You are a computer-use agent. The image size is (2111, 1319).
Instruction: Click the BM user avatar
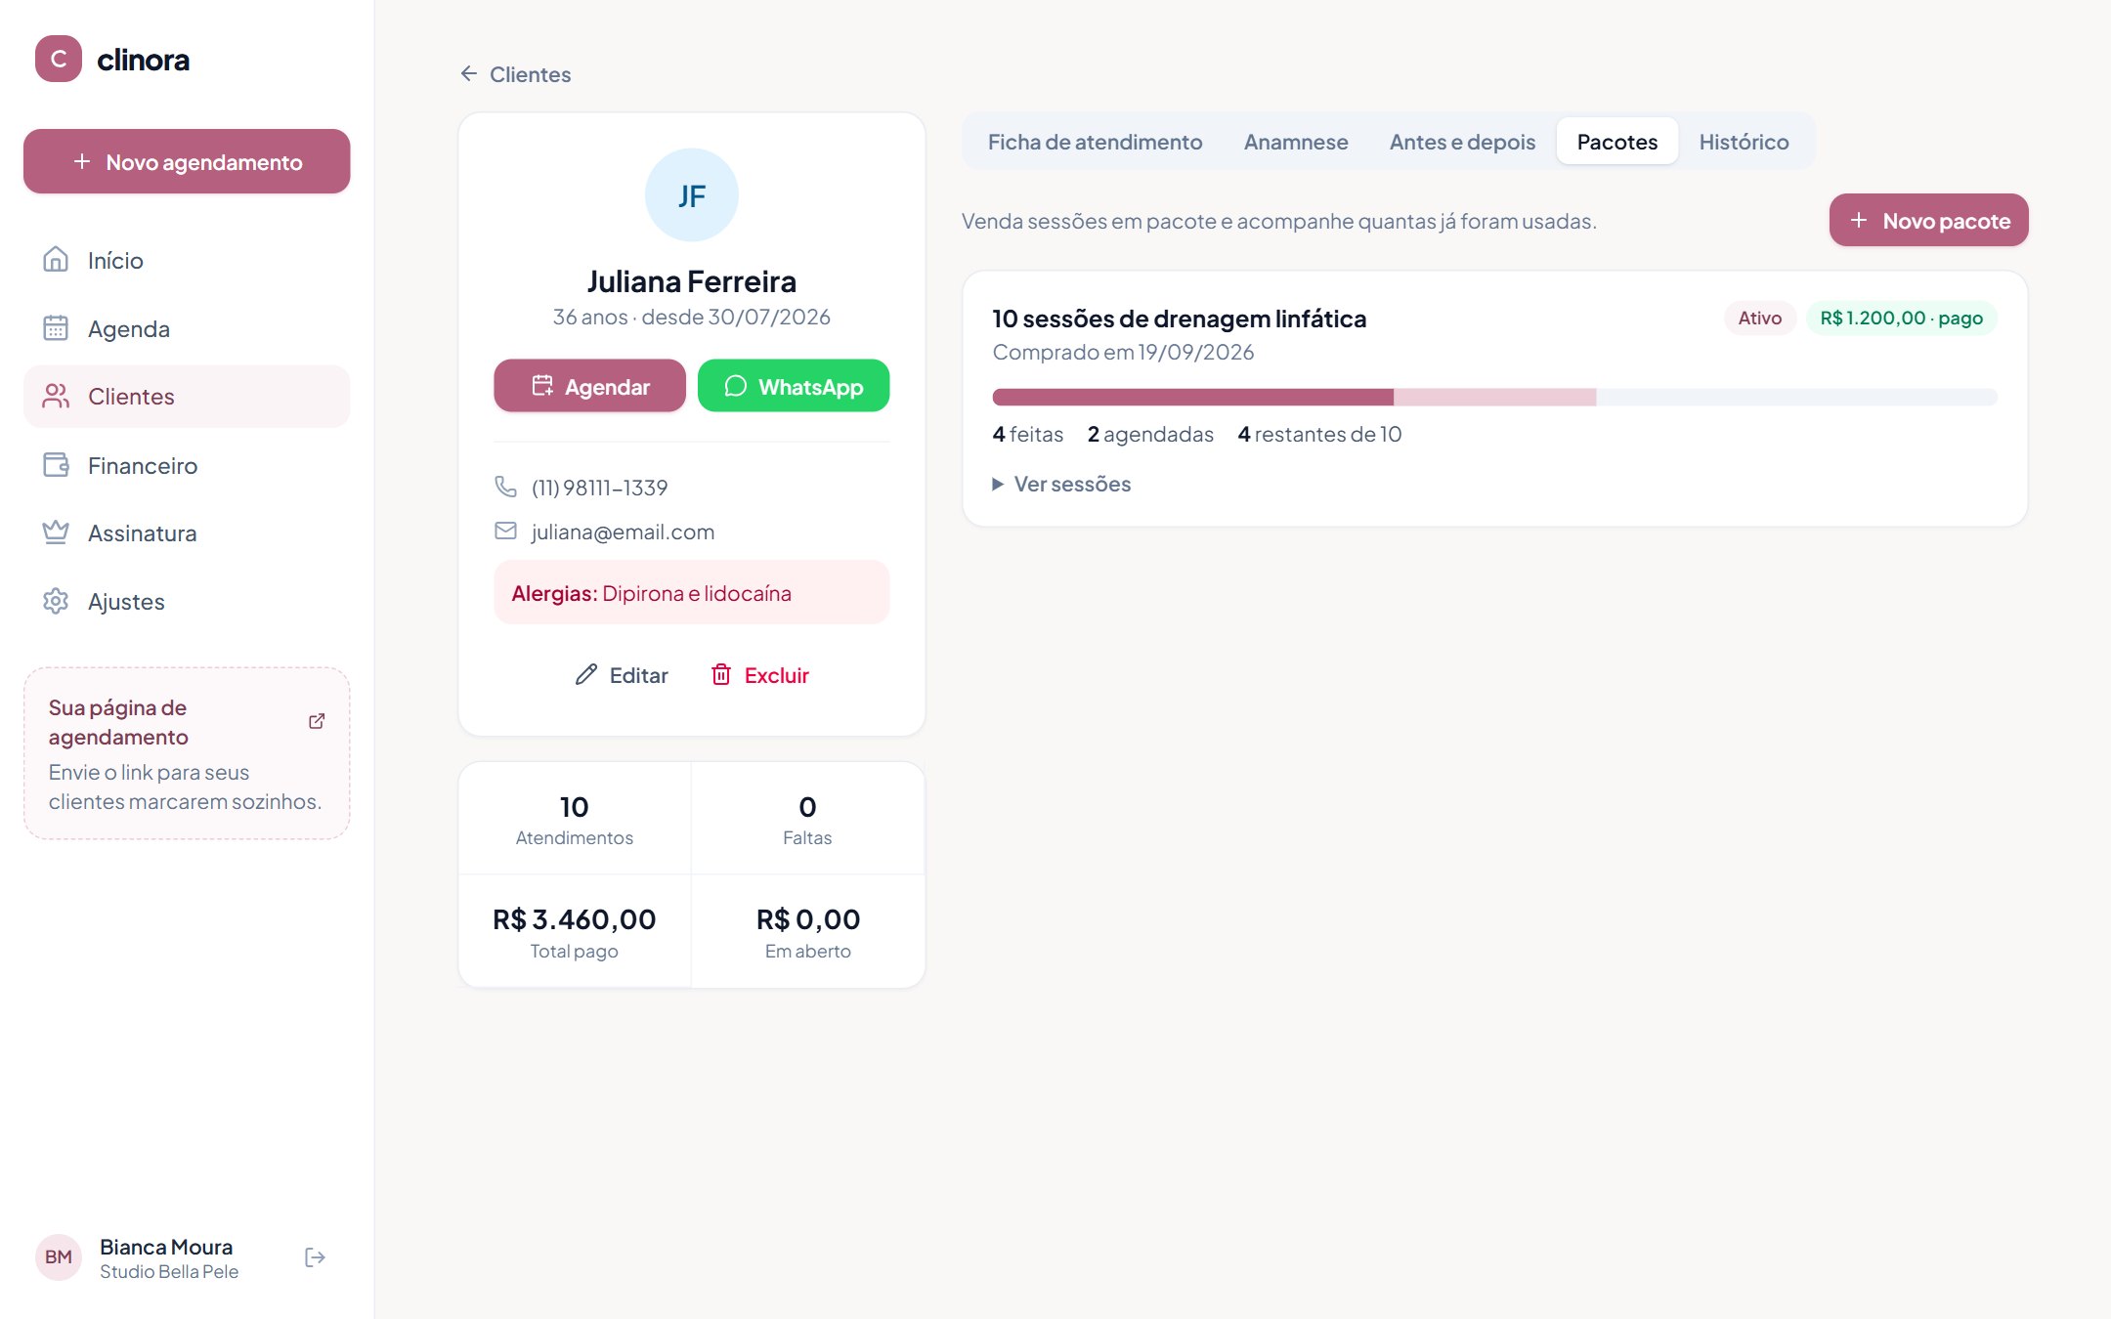pyautogui.click(x=59, y=1257)
